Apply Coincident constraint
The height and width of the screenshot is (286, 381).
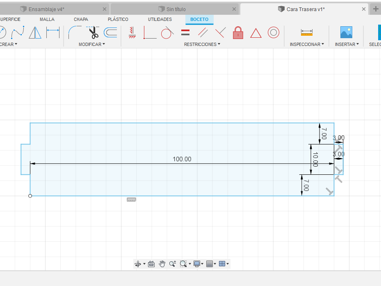(x=150, y=32)
